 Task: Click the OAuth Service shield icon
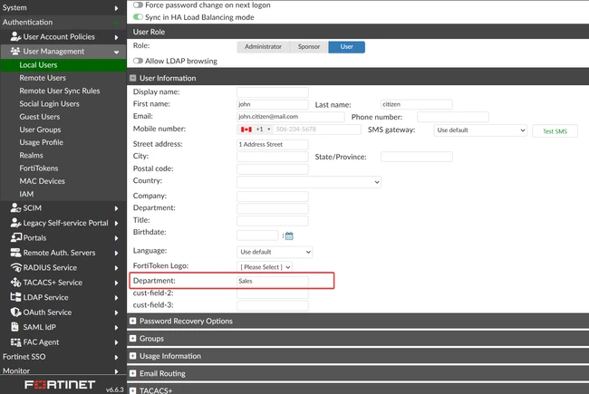click(15, 312)
